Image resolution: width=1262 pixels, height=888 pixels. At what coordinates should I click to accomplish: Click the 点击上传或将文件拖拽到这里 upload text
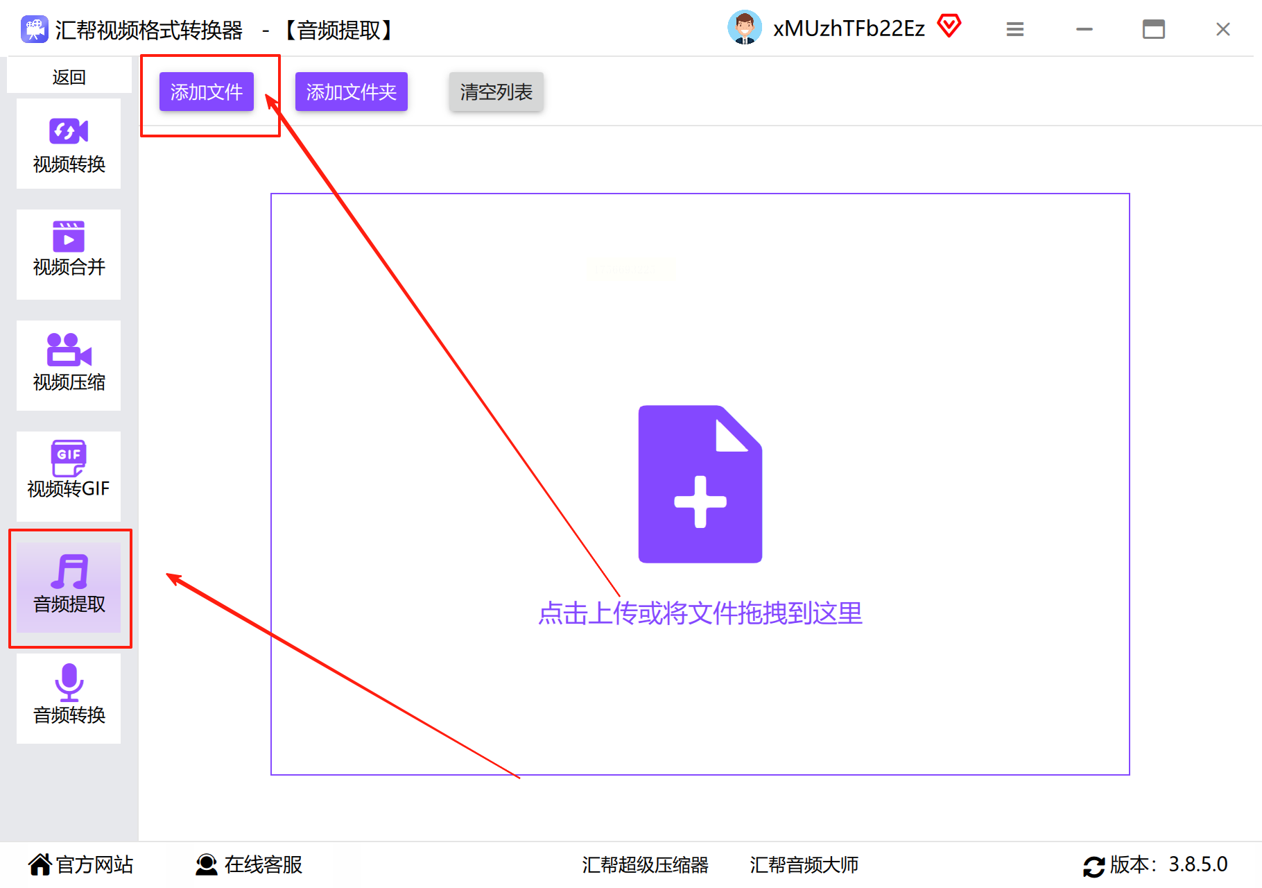pos(700,613)
